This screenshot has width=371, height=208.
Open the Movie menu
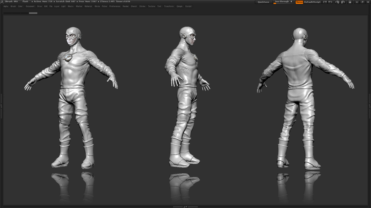(x=97, y=6)
